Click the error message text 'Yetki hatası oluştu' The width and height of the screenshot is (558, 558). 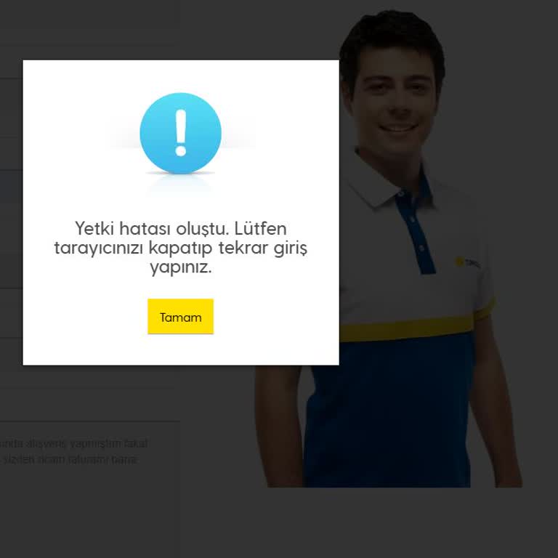click(151, 228)
